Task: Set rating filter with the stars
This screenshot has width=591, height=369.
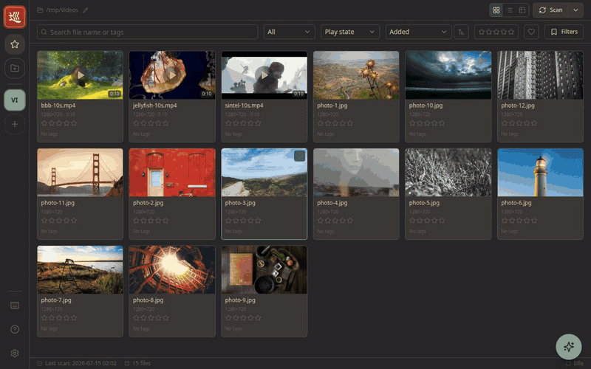Action: point(496,32)
